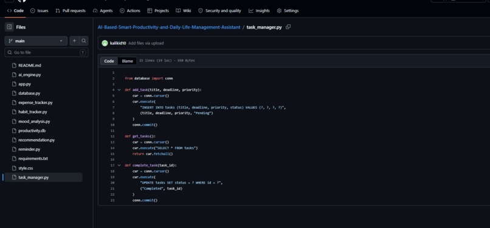490x228 pixels.
Task: Open the main branch dropdown
Action: coord(36,41)
